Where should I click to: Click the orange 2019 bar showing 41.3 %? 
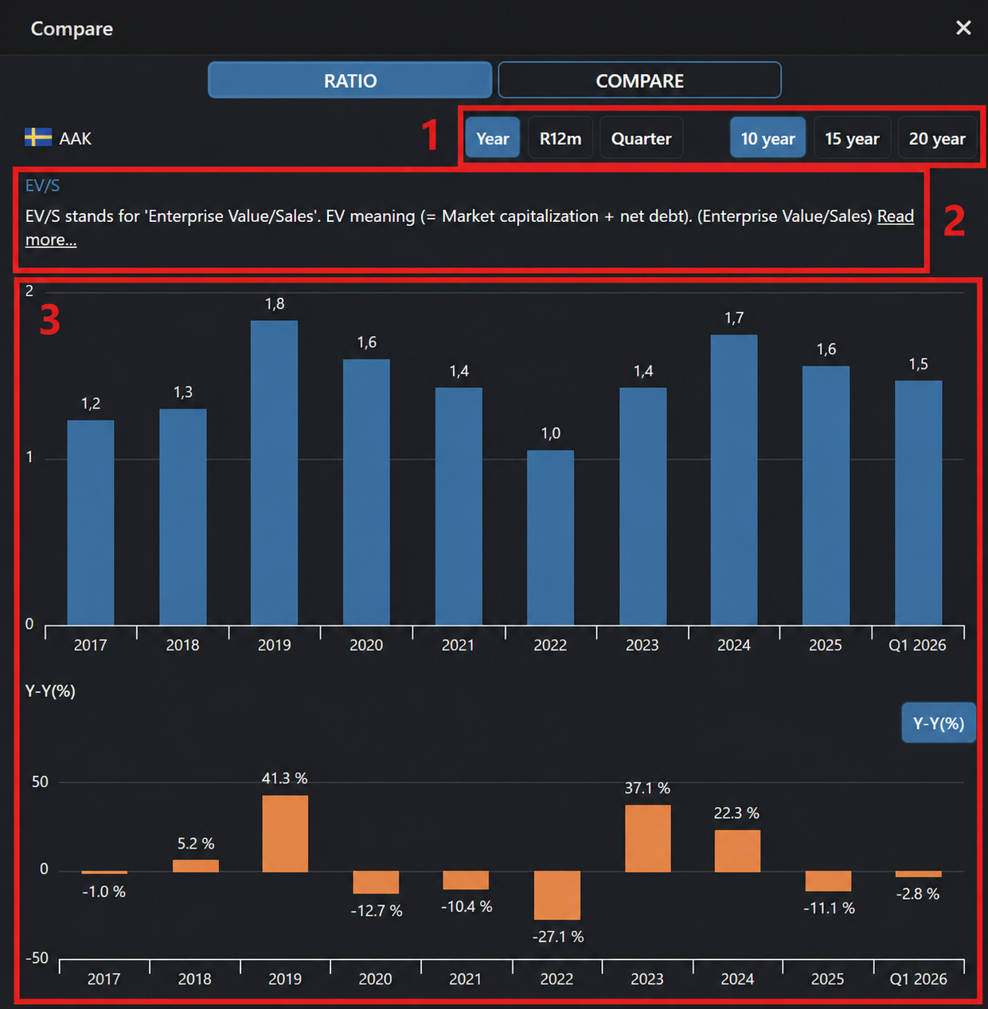tap(285, 833)
